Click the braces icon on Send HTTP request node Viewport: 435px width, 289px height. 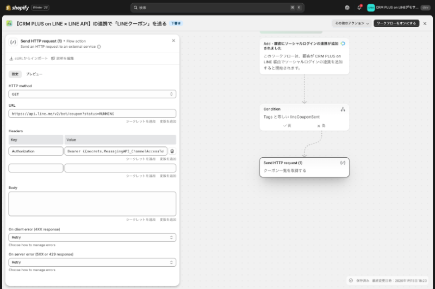click(x=343, y=163)
